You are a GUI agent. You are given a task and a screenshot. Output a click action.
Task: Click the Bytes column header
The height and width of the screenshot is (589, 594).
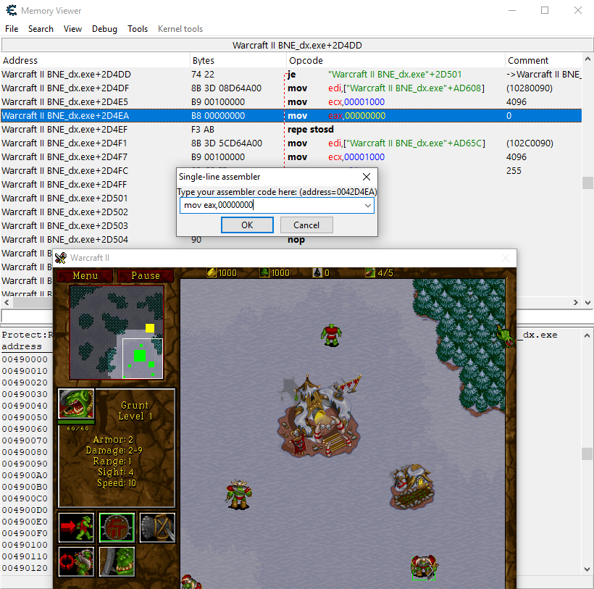[x=238, y=61]
